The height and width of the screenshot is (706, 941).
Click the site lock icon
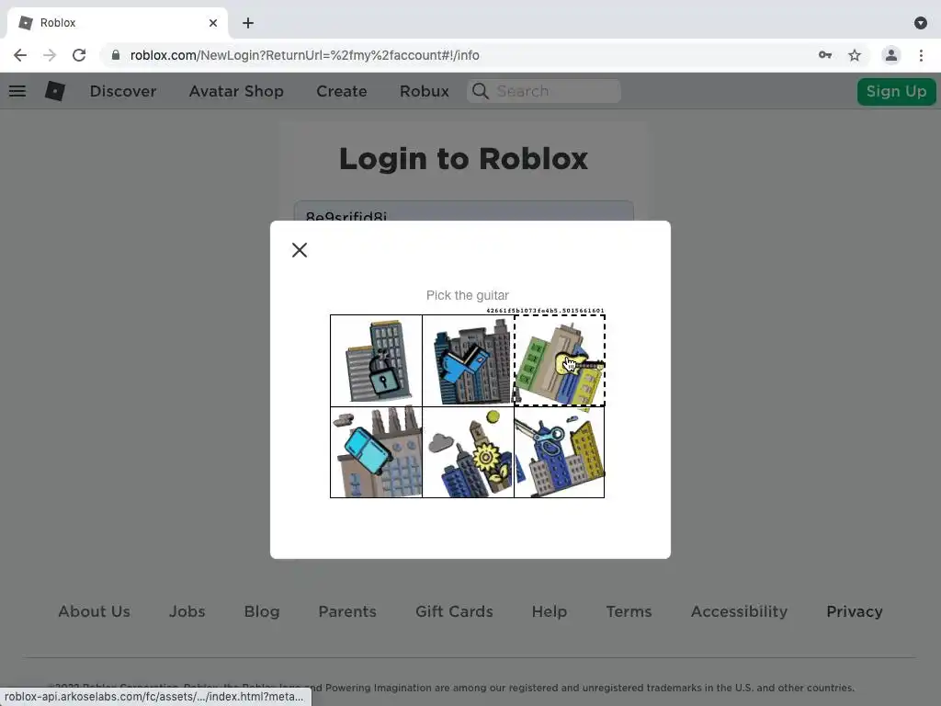click(116, 55)
